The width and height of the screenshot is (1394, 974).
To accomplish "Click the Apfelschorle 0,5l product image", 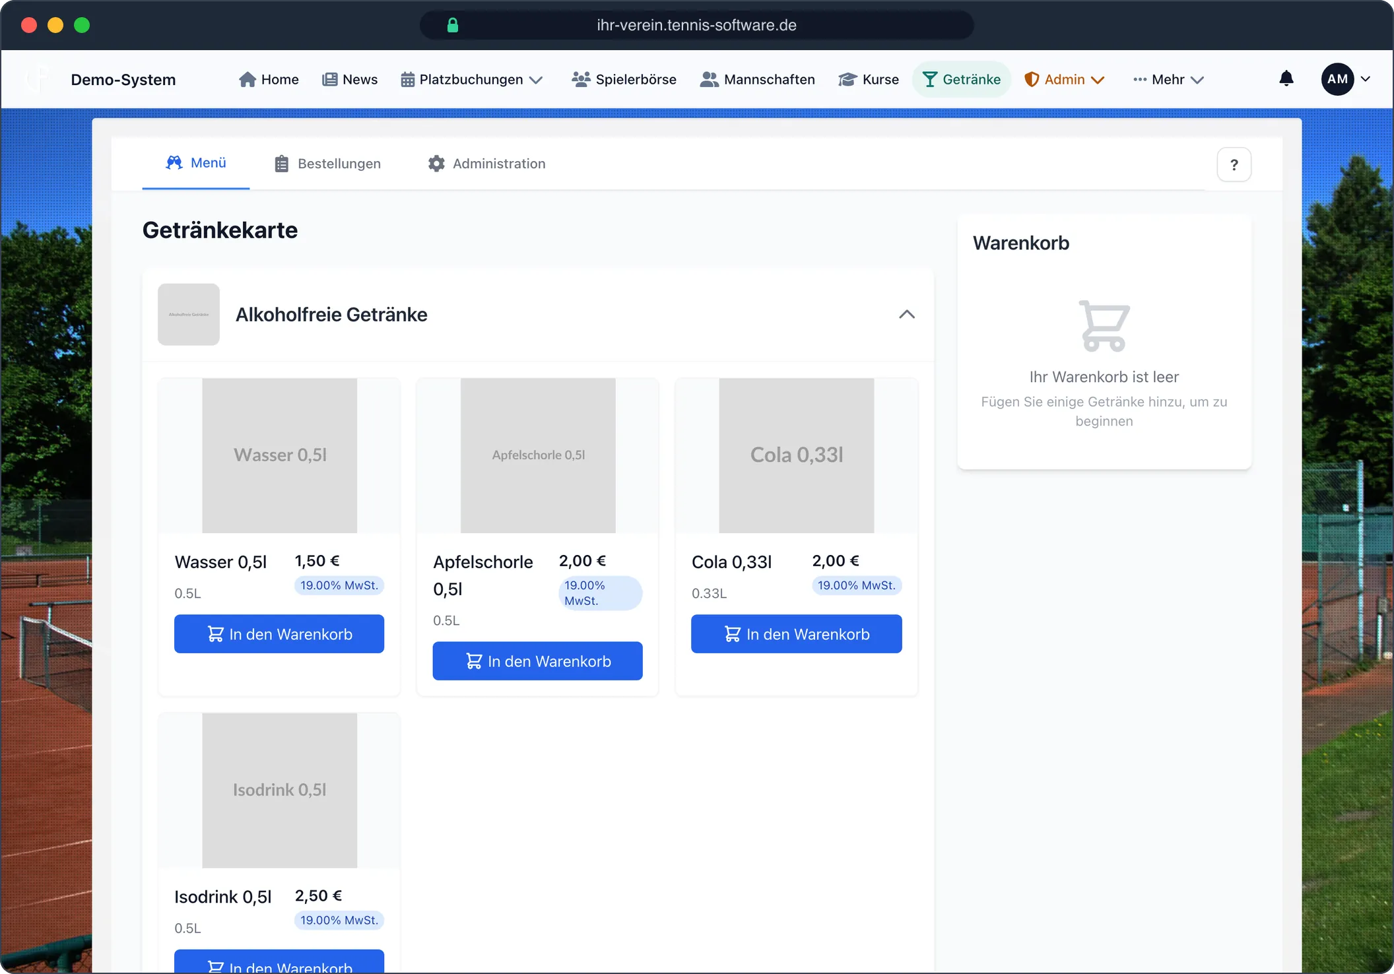I will click(x=538, y=455).
